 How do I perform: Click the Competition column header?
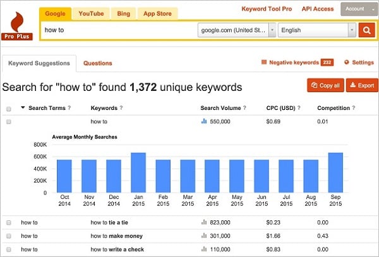click(334, 108)
